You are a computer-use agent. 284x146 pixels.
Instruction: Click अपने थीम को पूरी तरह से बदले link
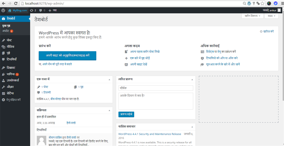coord(57,64)
